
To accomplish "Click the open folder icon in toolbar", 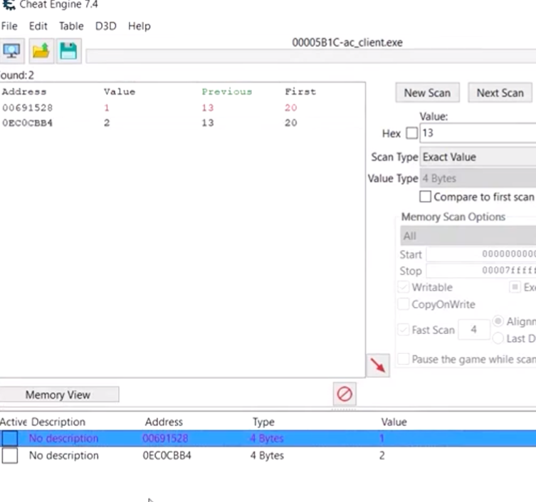I will pos(41,51).
